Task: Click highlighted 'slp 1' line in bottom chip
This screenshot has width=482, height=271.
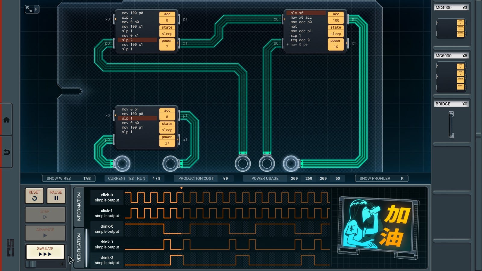Action: point(137,118)
